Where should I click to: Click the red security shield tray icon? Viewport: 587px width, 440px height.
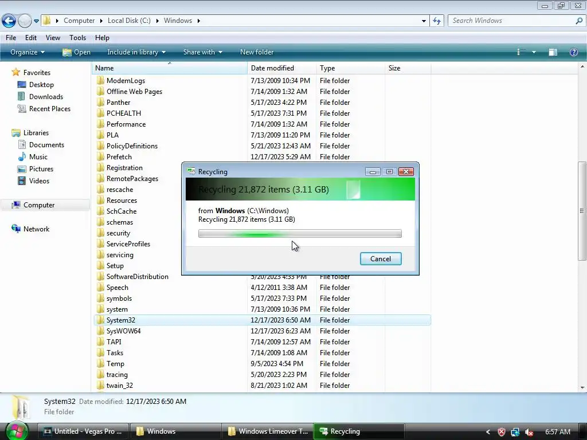click(x=502, y=432)
